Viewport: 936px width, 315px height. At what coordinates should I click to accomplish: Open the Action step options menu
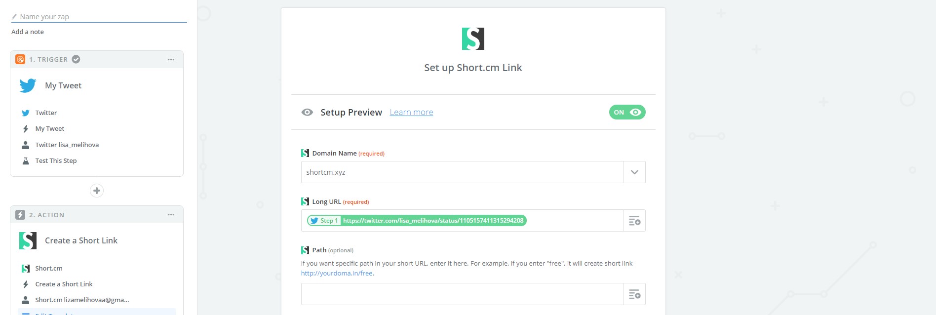171,215
